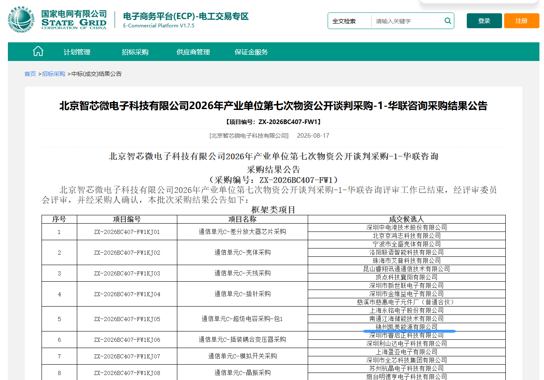Click the 电子商务平台(ECP)-电工交易专区 platform title

coord(186,17)
